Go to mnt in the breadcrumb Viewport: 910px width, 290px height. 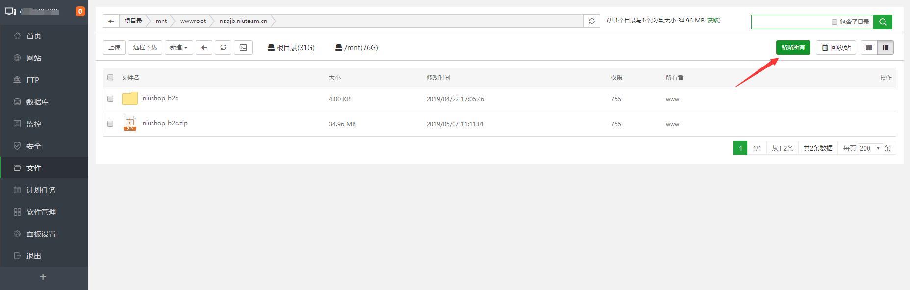pos(161,21)
